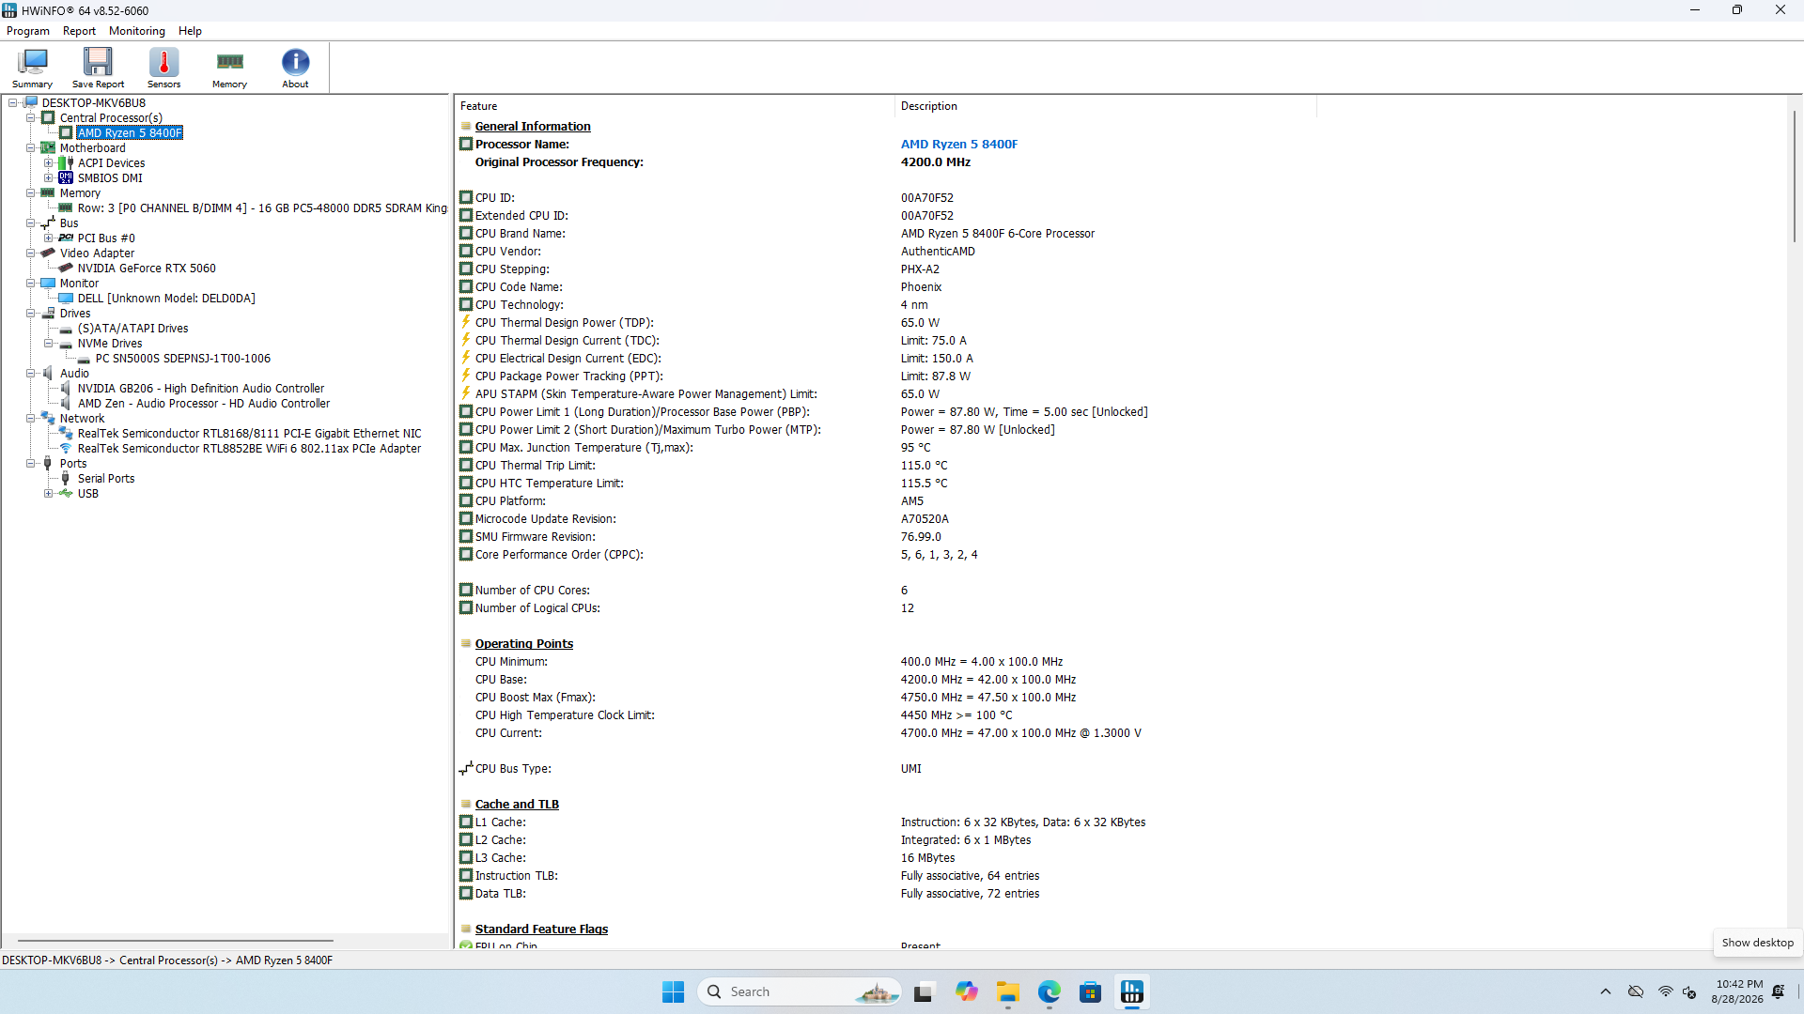The height and width of the screenshot is (1014, 1804).
Task: Collapse the Network branch
Action: pyautogui.click(x=31, y=418)
